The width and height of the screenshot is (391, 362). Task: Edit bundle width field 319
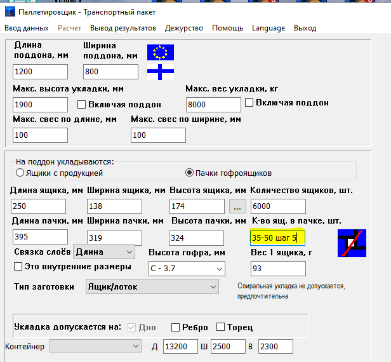click(114, 238)
